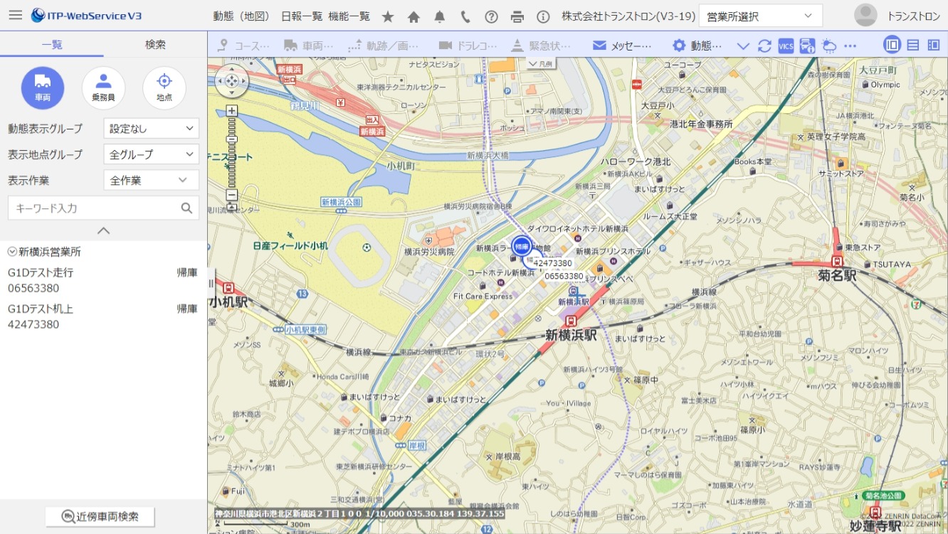The width and height of the screenshot is (948, 534).
Task: Select vehicle G1Dテスト走行 in list
Action: 103,280
